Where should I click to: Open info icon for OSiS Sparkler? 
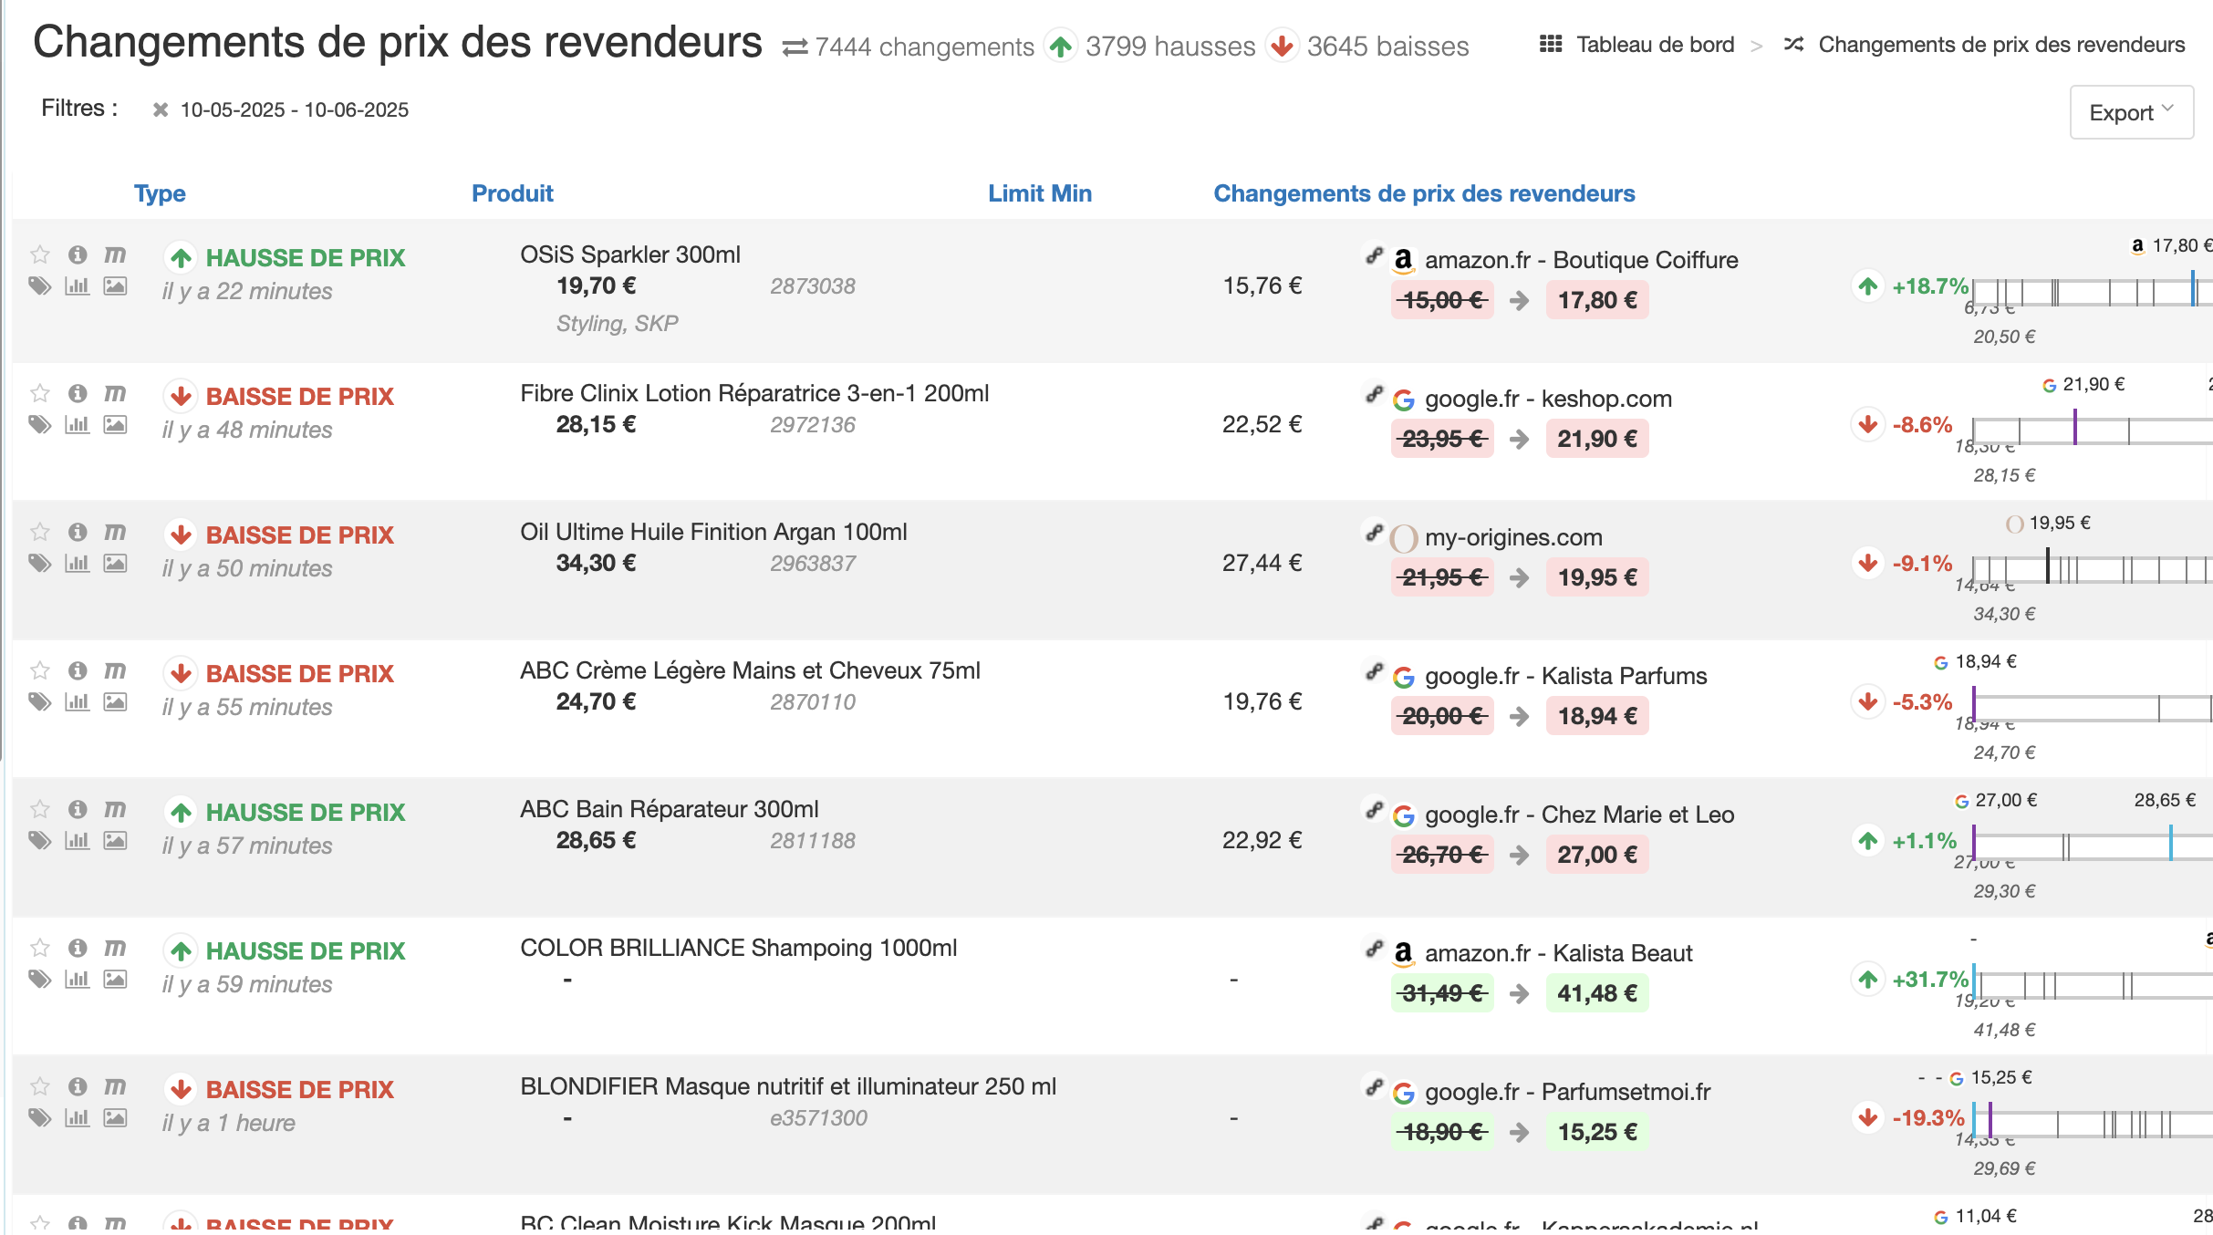[x=78, y=254]
